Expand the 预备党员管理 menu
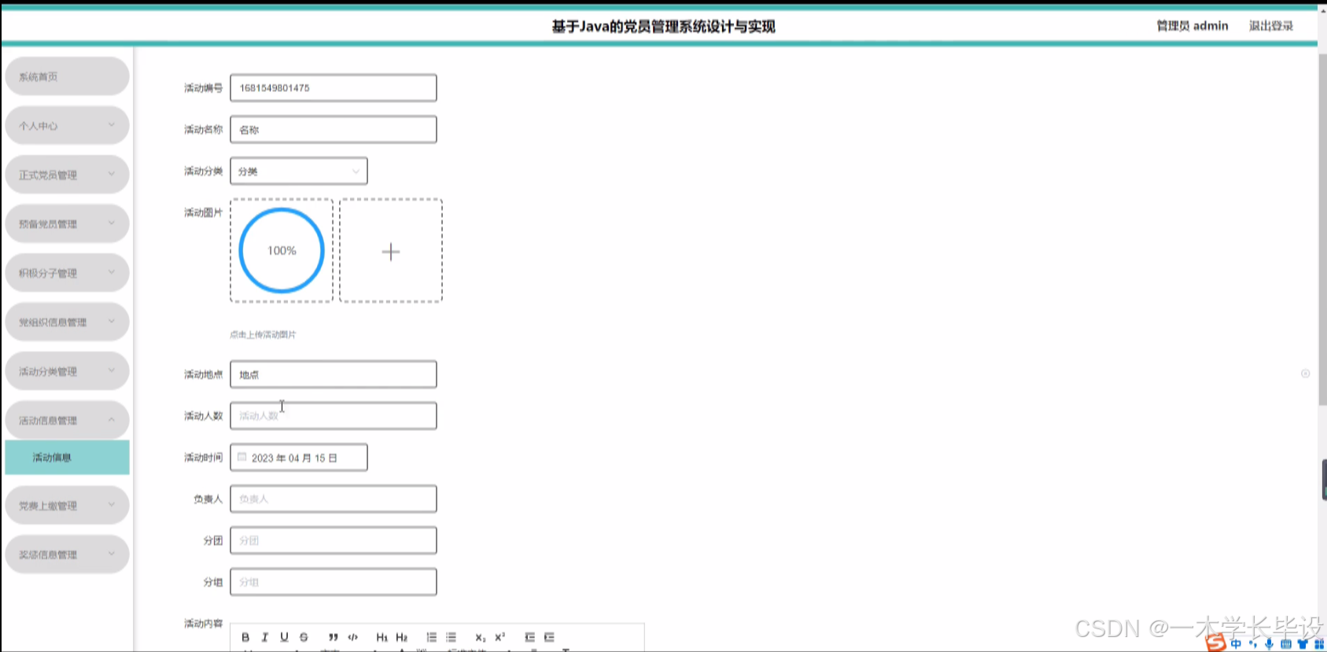This screenshot has width=1327, height=652. (x=67, y=223)
